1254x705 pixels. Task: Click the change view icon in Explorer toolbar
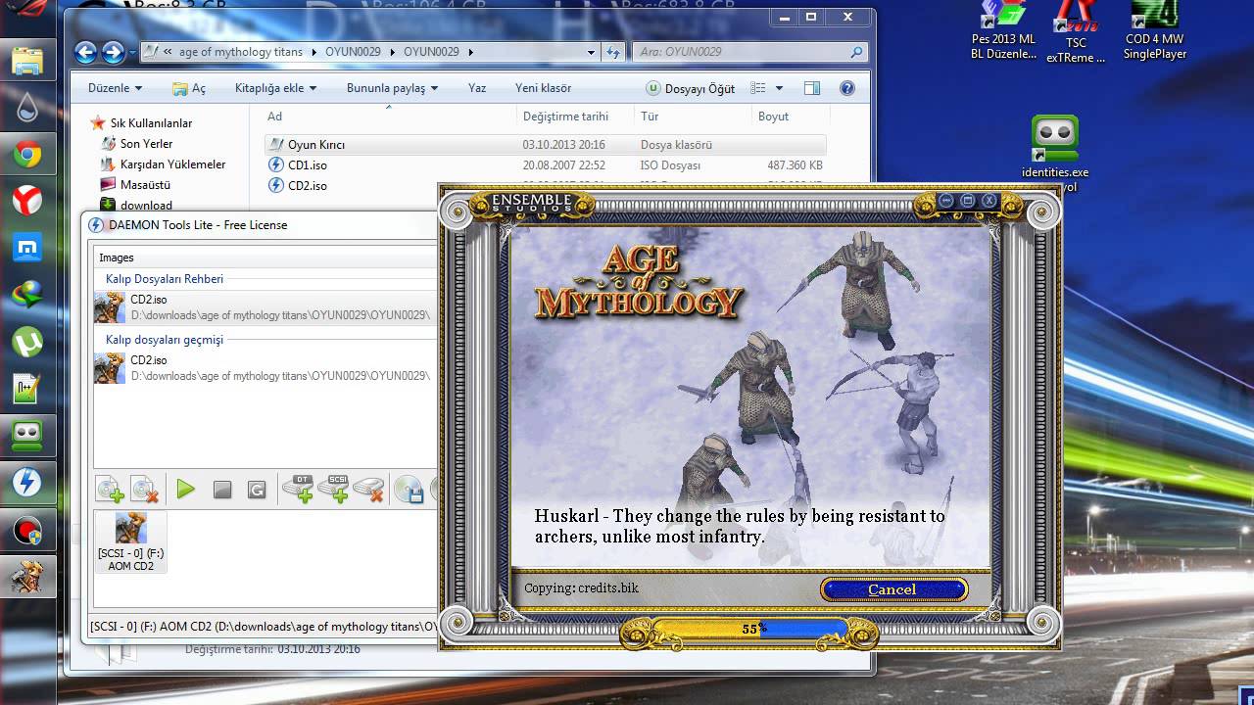[758, 88]
